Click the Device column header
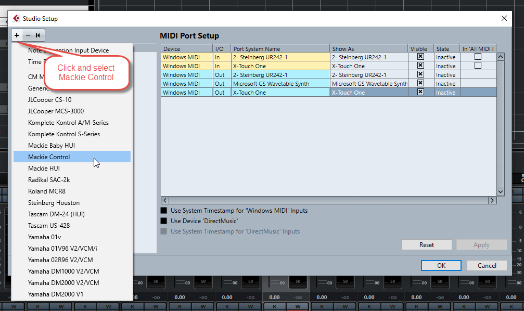Screen dimensions: 524x311 click(186, 49)
